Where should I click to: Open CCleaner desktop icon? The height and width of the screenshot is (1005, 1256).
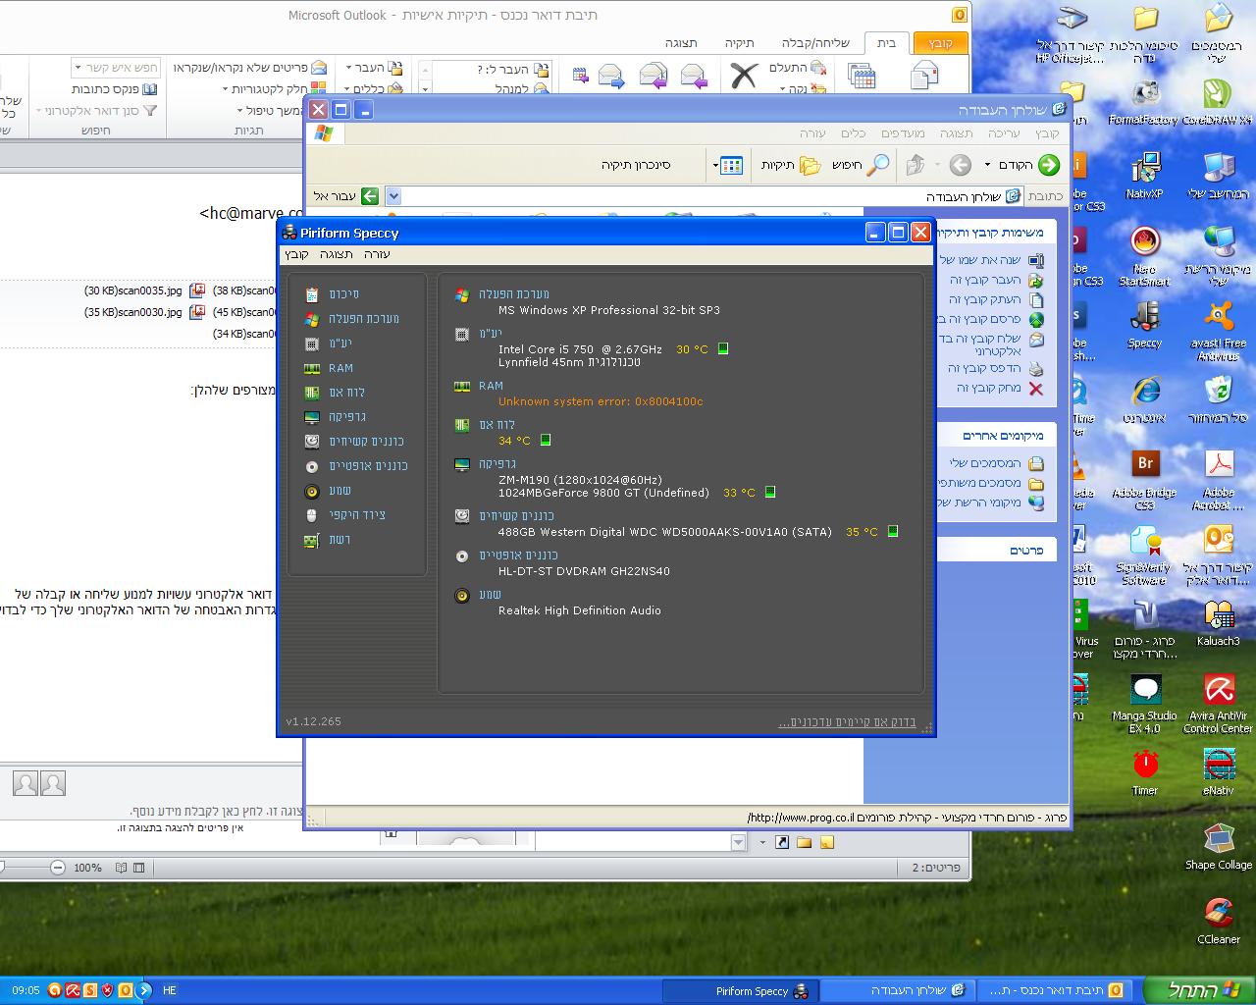click(x=1219, y=921)
